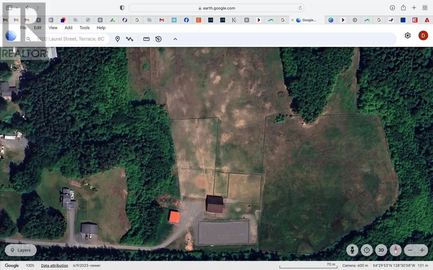This screenshot has height=270, width=433.
Task: Zoom in with the plus button
Action: click(x=422, y=250)
